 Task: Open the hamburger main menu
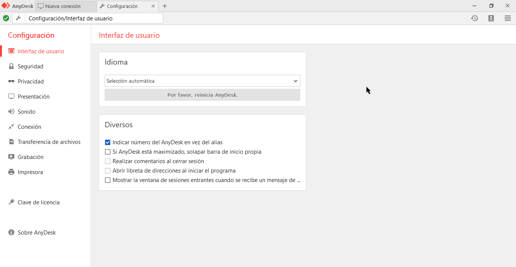coord(508,18)
